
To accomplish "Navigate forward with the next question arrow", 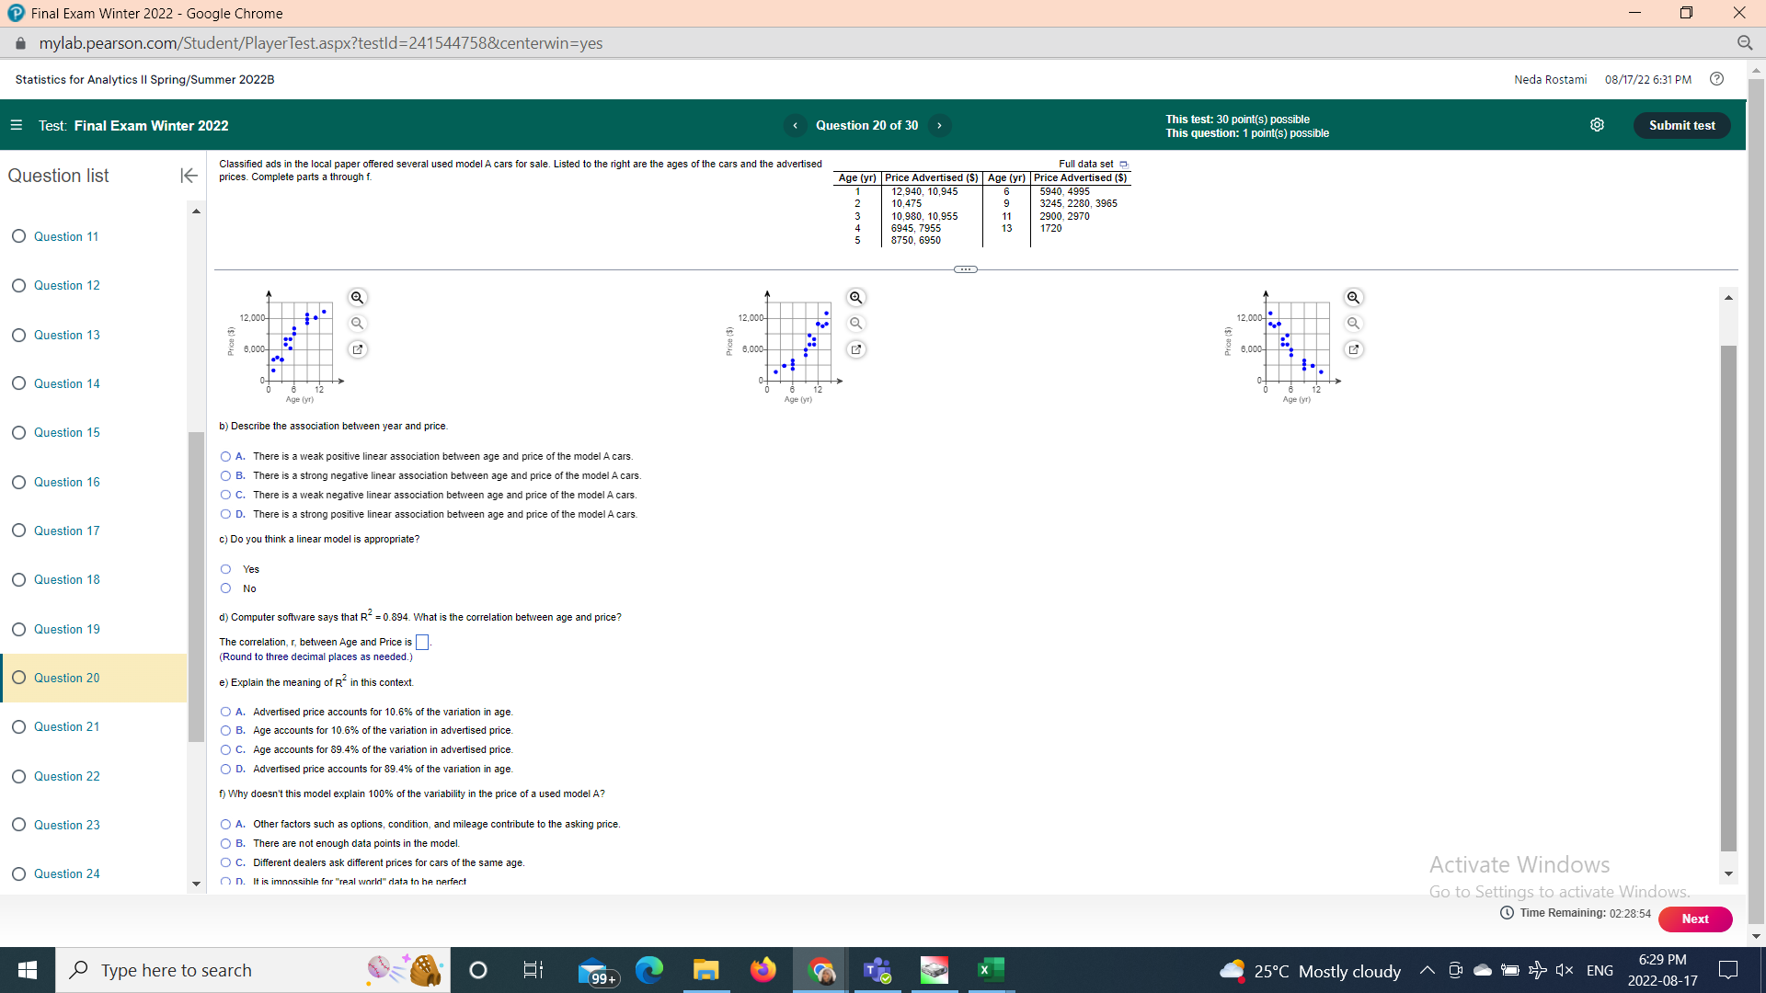I will 940,125.
